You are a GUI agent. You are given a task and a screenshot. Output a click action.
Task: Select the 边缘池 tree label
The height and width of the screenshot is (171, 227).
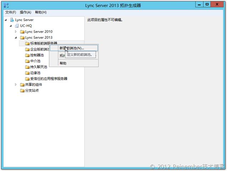point(35,73)
